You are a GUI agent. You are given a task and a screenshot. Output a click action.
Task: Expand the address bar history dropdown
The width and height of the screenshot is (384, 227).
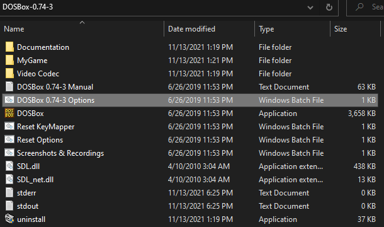pyautogui.click(x=310, y=8)
